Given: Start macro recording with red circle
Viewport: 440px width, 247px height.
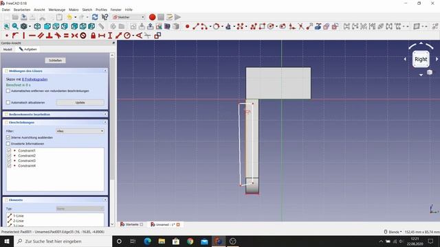Looking at the screenshot, I should click(152, 17).
